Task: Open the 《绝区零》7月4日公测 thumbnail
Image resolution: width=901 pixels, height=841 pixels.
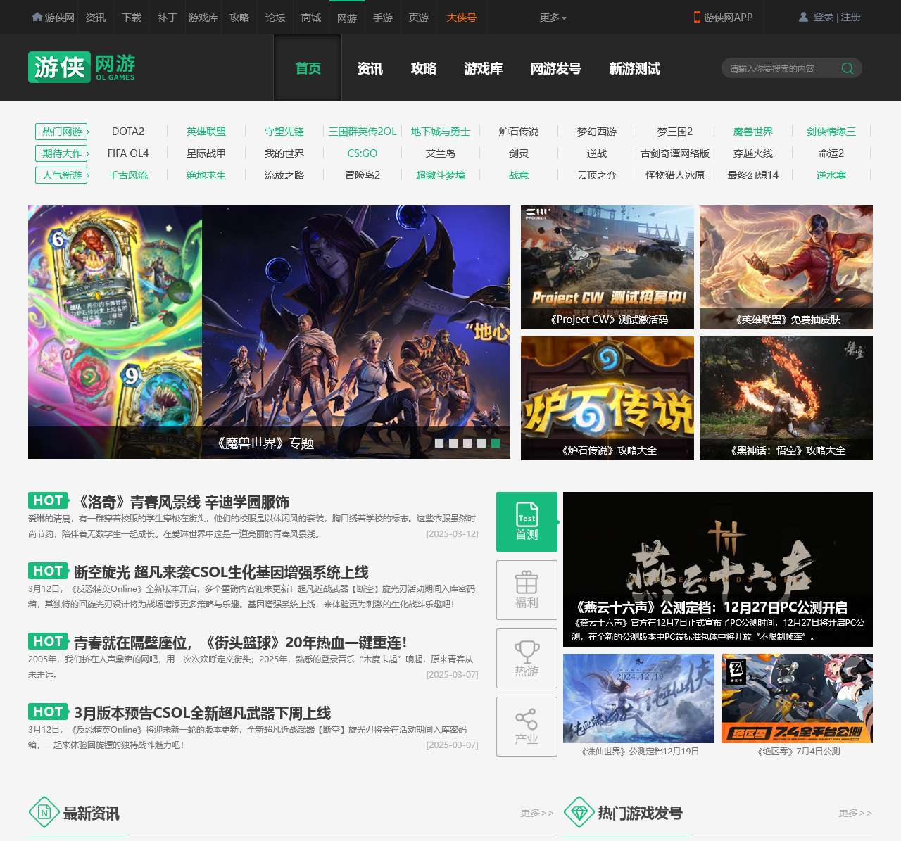Action: 797,698
